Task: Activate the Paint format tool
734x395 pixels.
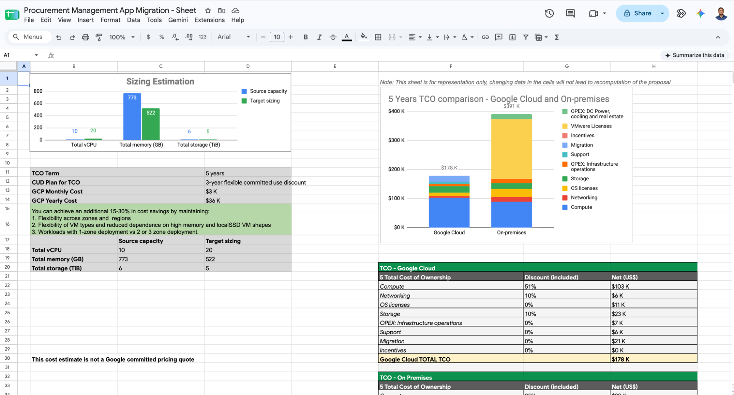Action: coord(99,37)
